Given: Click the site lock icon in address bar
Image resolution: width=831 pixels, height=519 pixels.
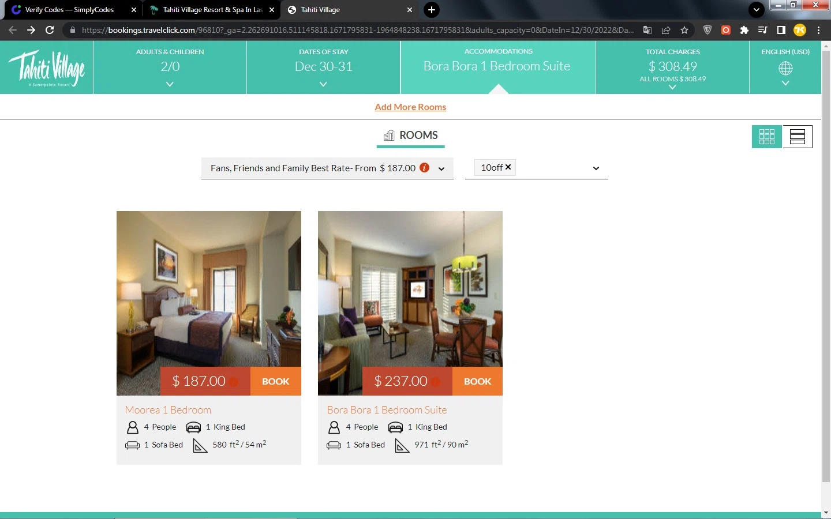Looking at the screenshot, I should tap(72, 30).
